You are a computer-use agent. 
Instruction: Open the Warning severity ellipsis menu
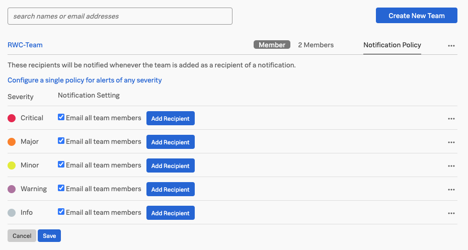[x=451, y=190]
